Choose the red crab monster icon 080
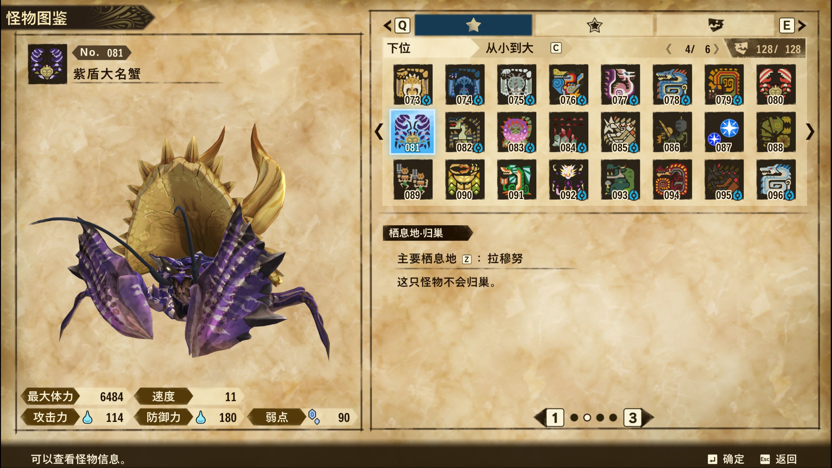 (776, 84)
